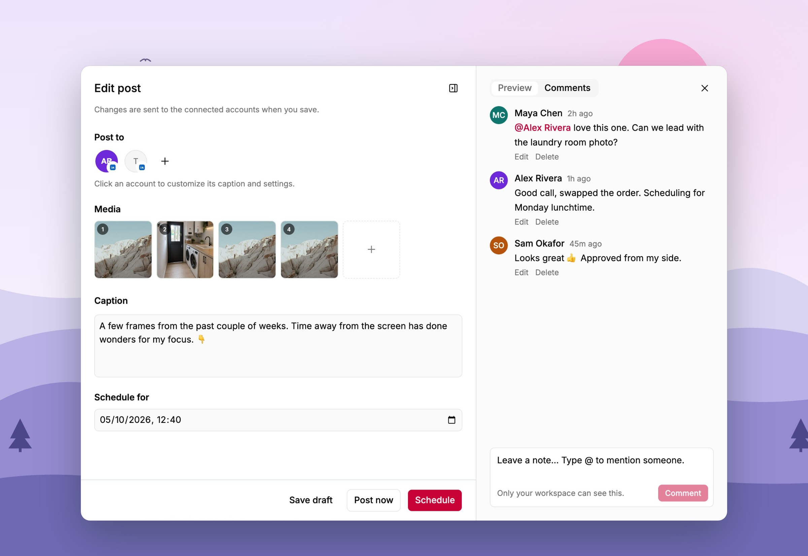Click Save draft
This screenshot has width=808, height=556.
click(x=311, y=500)
